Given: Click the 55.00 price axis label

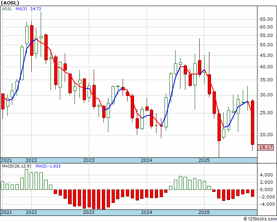Looking at the screenshot, I should pos(266,36).
